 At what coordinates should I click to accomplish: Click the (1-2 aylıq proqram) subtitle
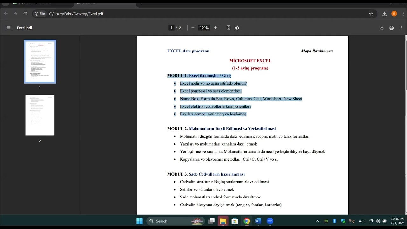pos(250,68)
